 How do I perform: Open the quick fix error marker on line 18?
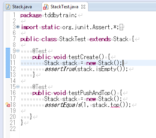coord(8,105)
